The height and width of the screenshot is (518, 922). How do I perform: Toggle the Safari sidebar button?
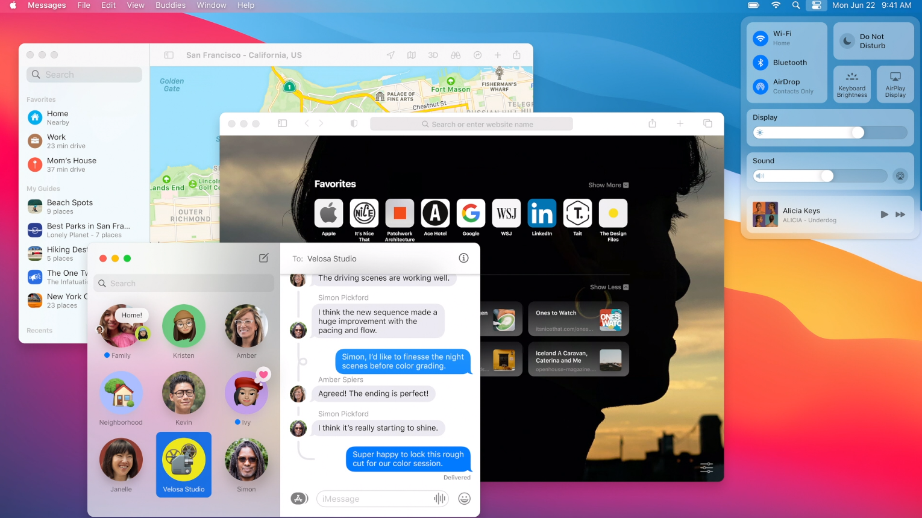pos(282,123)
